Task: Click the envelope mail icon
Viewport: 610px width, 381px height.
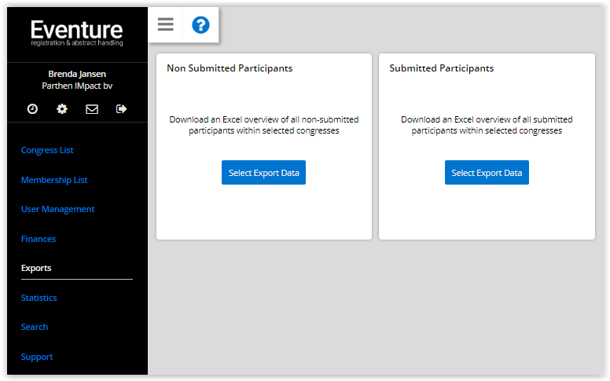Action: [x=92, y=109]
